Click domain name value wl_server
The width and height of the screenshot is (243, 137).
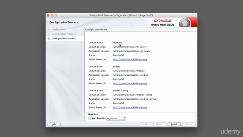point(117,43)
